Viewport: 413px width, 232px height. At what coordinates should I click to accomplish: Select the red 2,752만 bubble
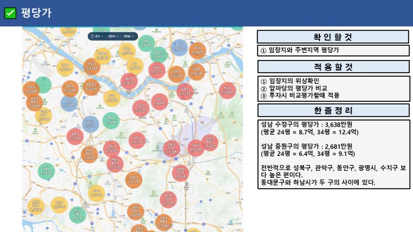[115, 164]
